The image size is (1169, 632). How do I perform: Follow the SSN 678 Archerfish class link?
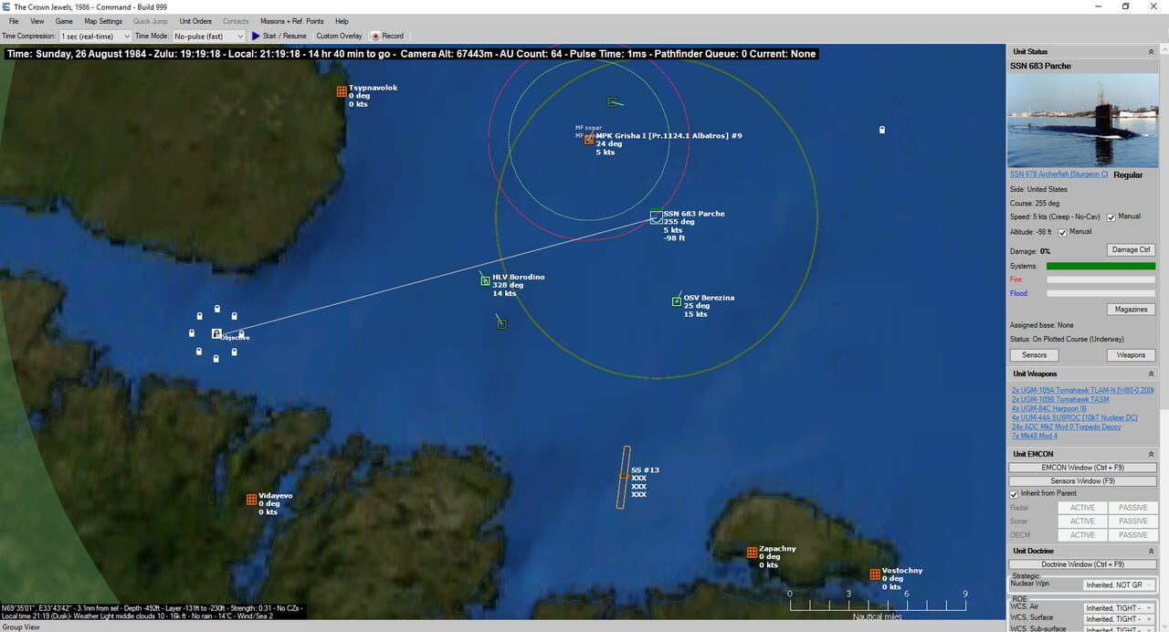pyautogui.click(x=1058, y=174)
